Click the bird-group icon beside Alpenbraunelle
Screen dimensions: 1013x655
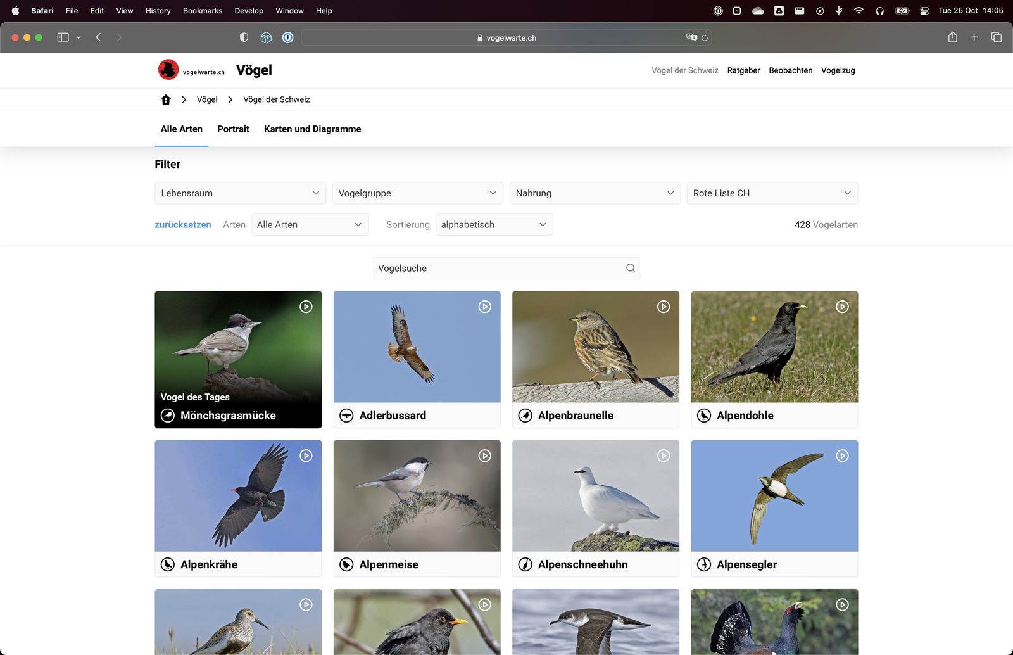pyautogui.click(x=525, y=416)
